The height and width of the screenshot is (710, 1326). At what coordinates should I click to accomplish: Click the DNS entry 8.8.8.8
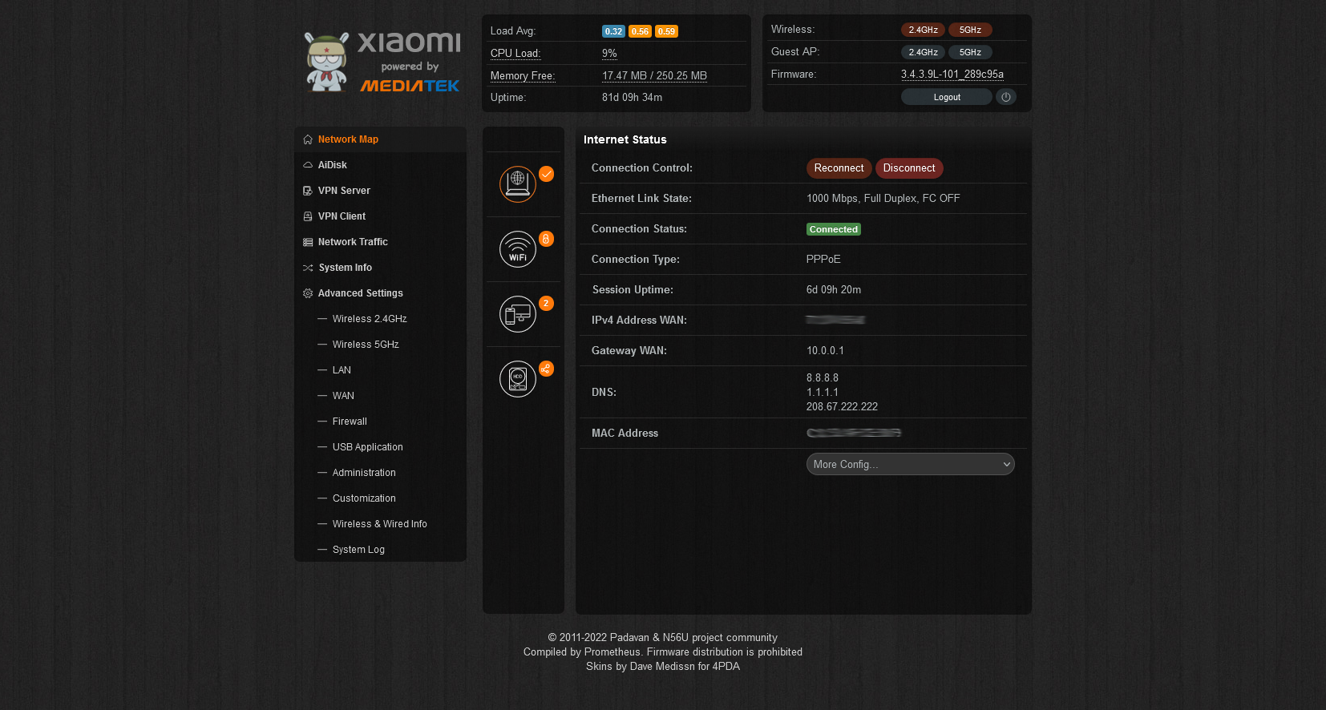point(823,378)
